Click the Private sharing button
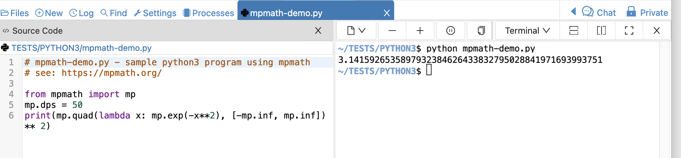This screenshot has height=158, width=681. pos(647,12)
